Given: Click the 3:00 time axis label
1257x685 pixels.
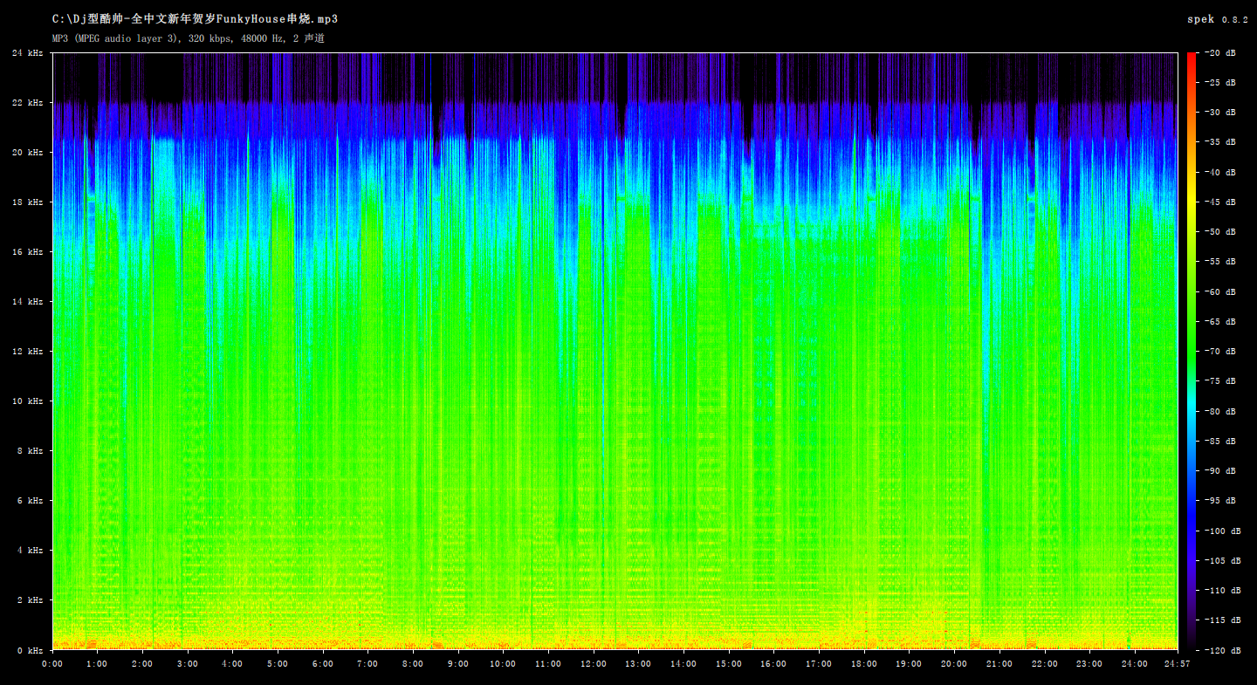Looking at the screenshot, I should click(188, 664).
